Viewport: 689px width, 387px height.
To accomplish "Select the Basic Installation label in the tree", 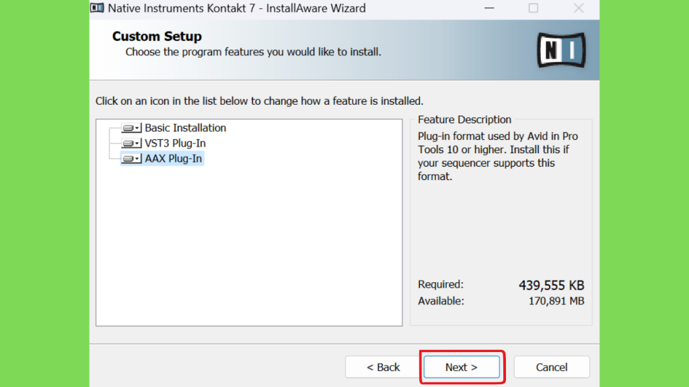I will click(185, 128).
